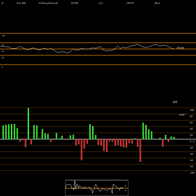Click the tallest green bar reaching 100
Image resolution: width=196 pixels, height=196 pixels.
pos(28,123)
